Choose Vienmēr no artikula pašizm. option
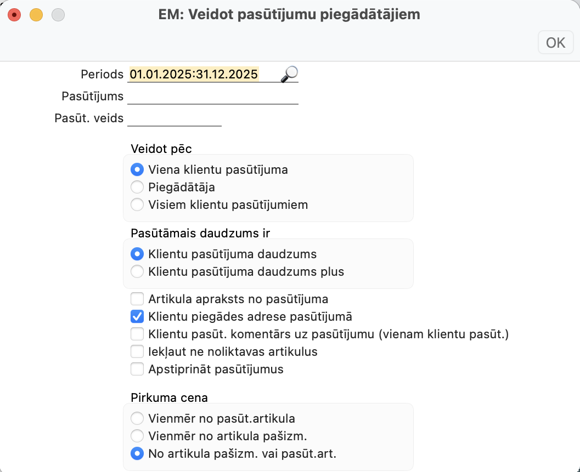 point(138,436)
